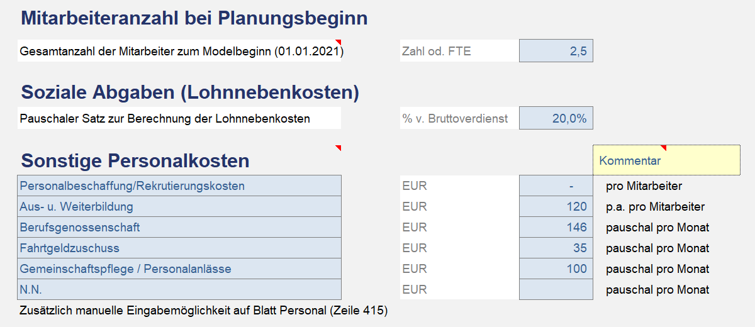Click the Lohnnebenkosten rate cell showing 20,0%
This screenshot has width=755, height=327.
pos(556,118)
